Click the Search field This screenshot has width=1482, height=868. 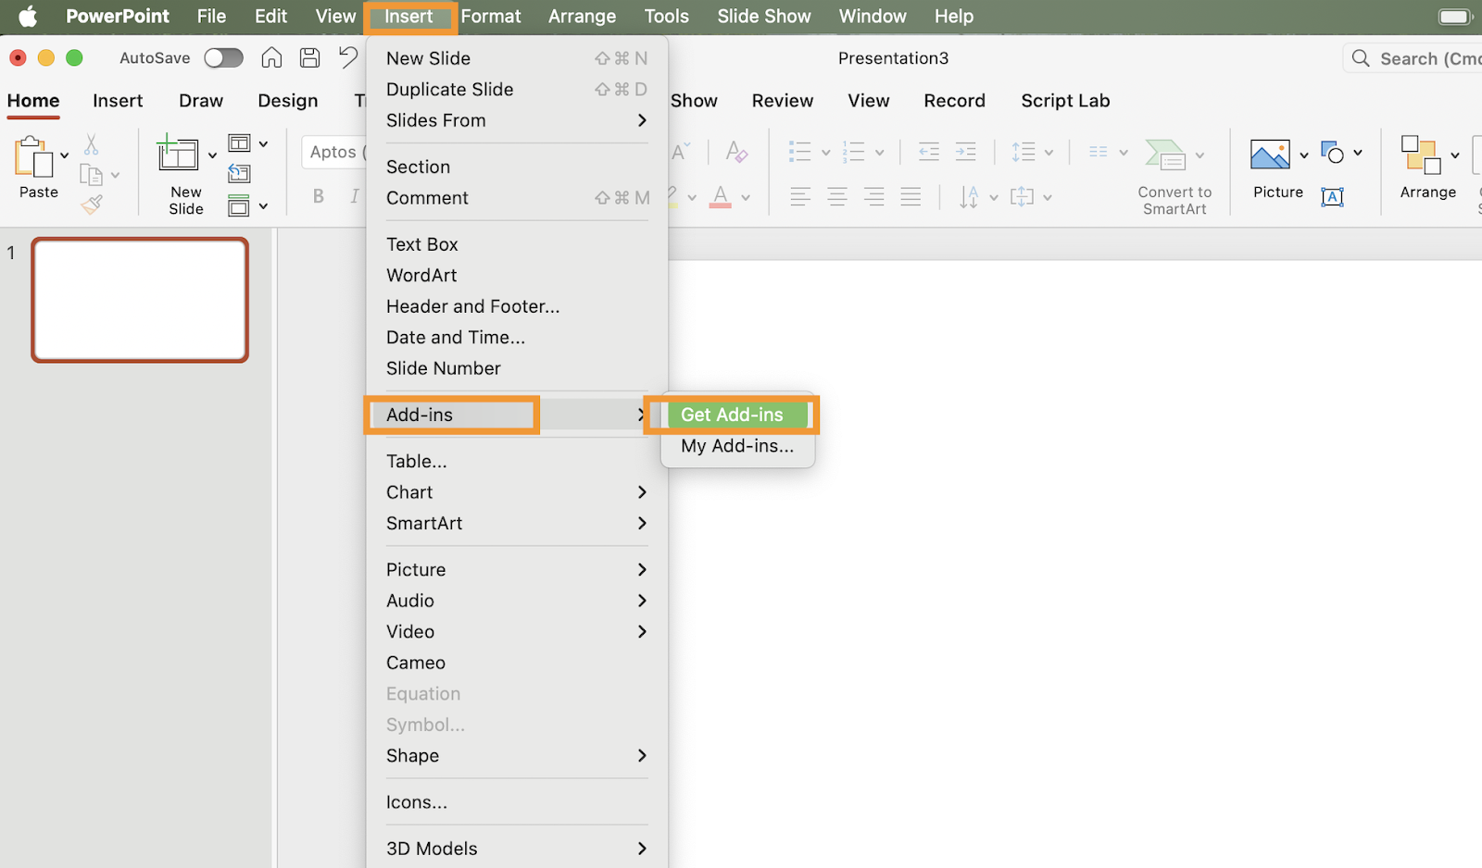(1413, 58)
